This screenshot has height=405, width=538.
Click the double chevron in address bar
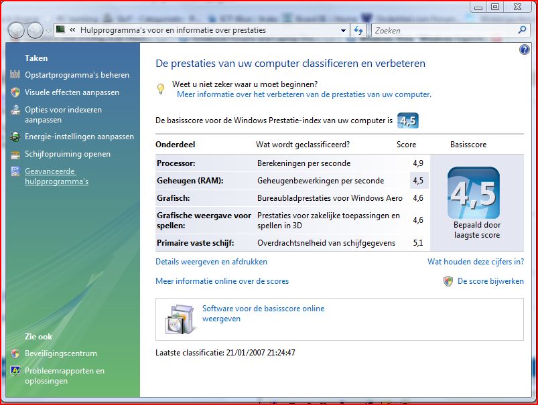tap(72, 30)
